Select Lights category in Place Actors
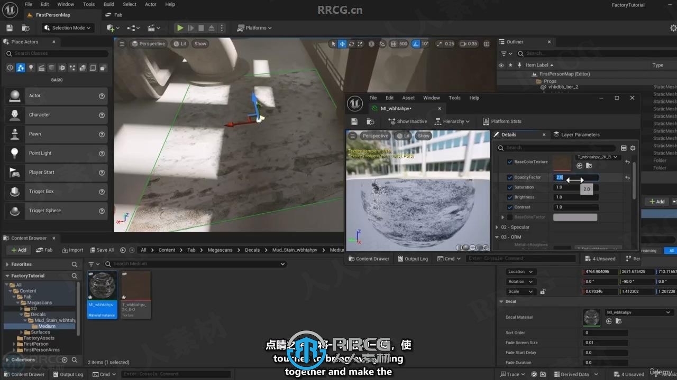The width and height of the screenshot is (677, 380). tap(31, 68)
